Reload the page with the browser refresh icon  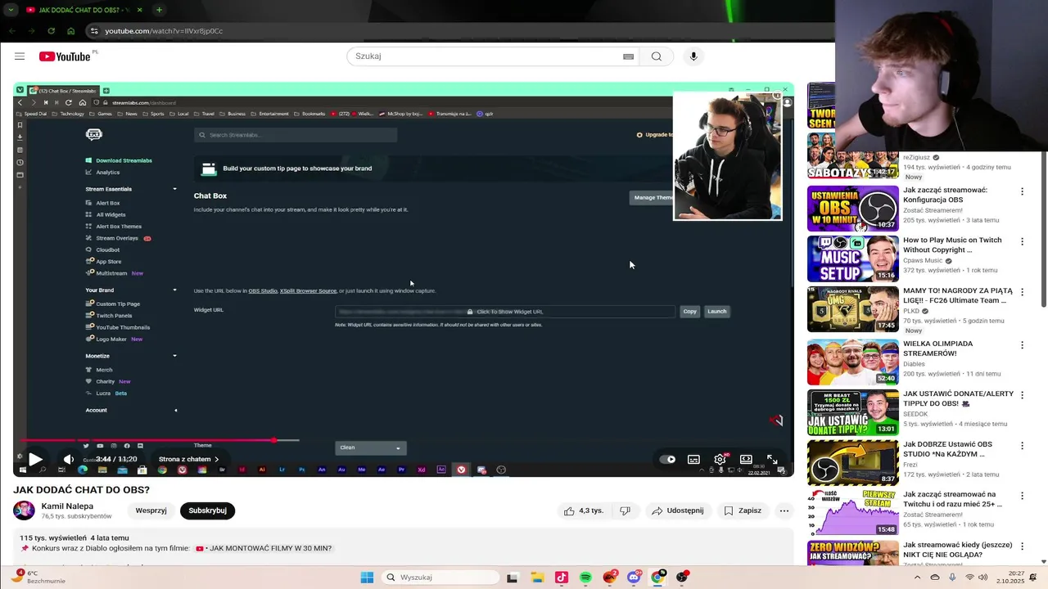pos(51,31)
